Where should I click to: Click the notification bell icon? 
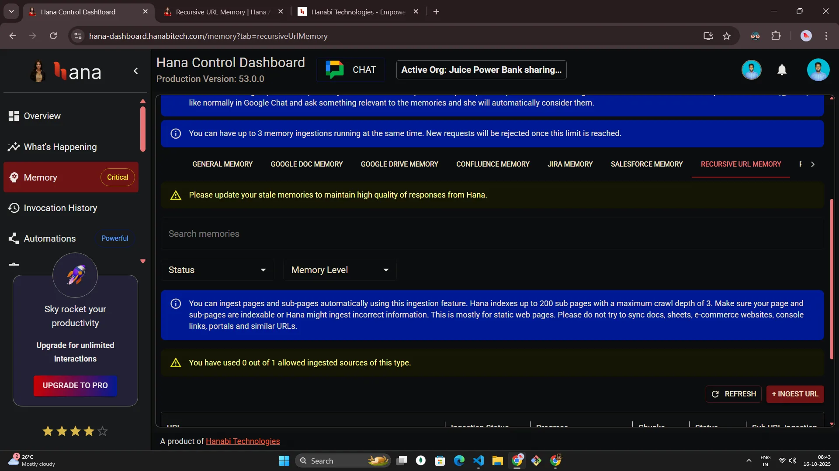pyautogui.click(x=782, y=70)
